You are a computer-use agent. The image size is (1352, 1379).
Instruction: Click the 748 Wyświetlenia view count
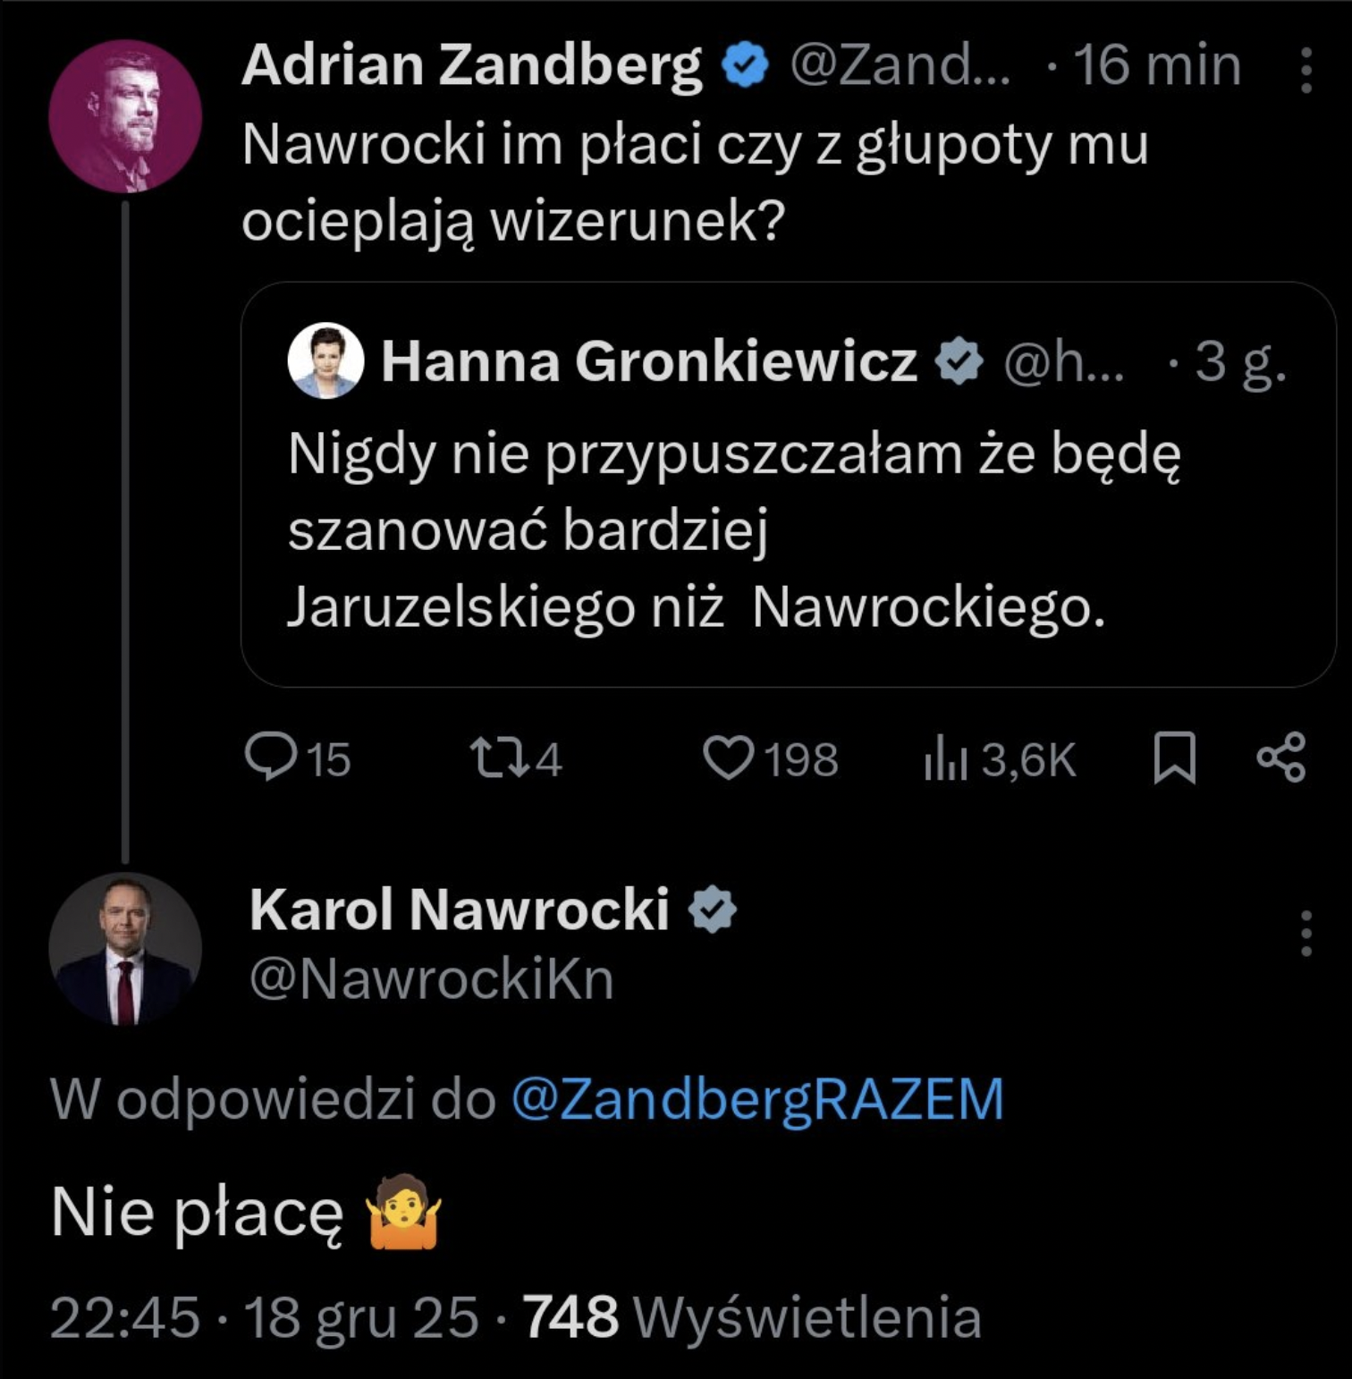tap(751, 1317)
